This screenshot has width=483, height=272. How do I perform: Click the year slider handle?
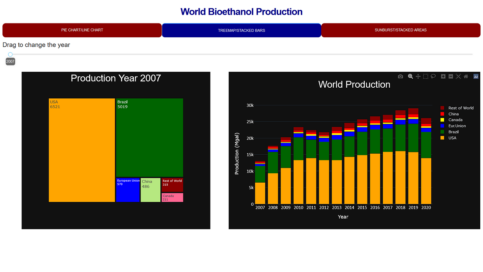click(x=10, y=54)
